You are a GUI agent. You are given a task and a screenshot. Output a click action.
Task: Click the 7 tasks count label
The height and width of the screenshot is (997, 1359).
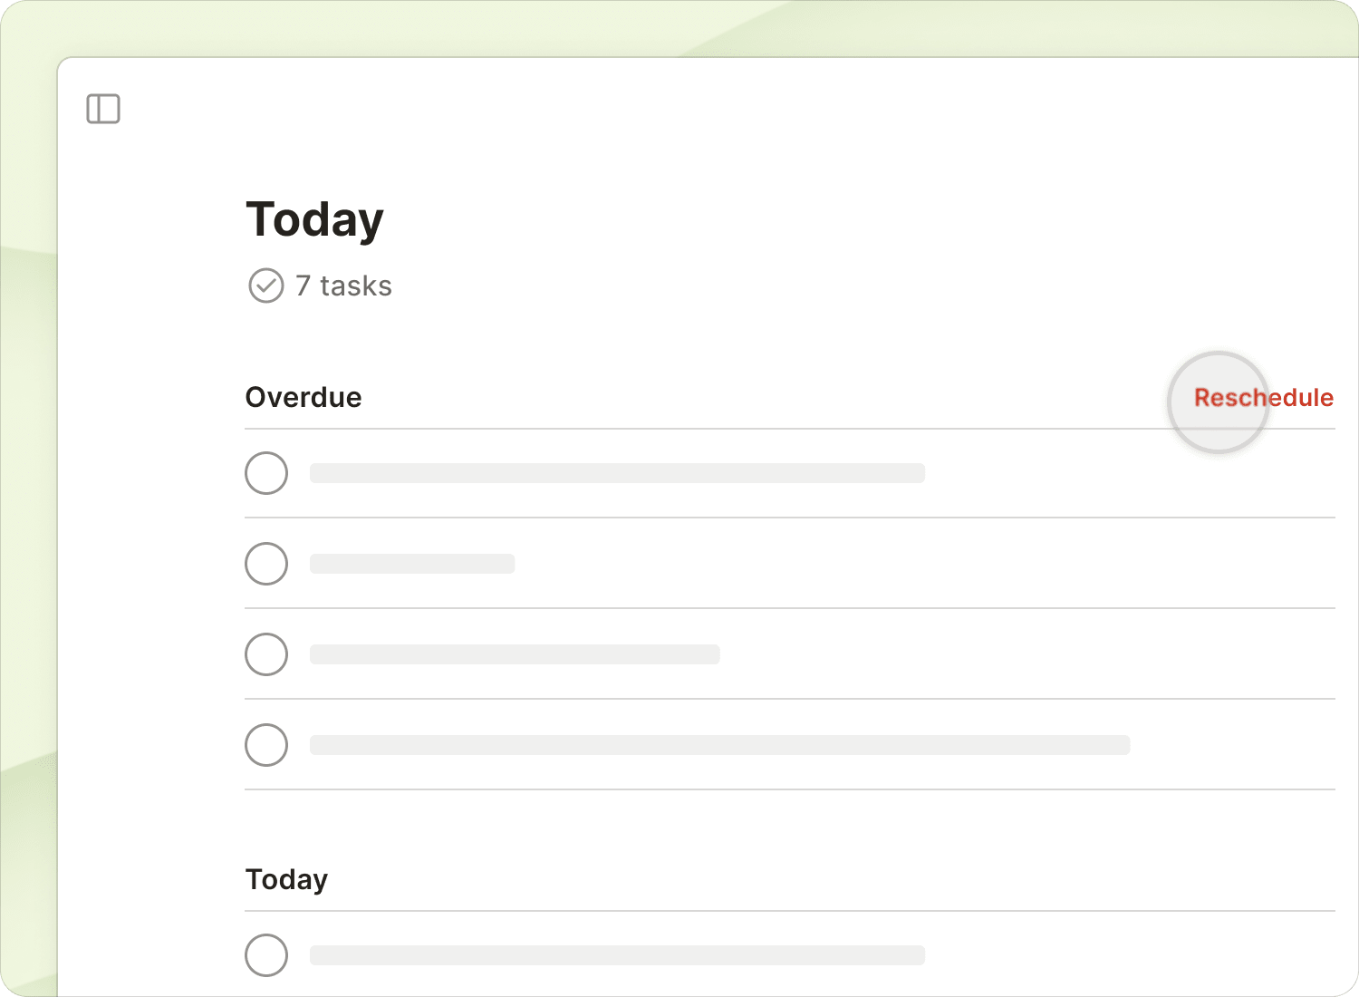click(x=344, y=286)
